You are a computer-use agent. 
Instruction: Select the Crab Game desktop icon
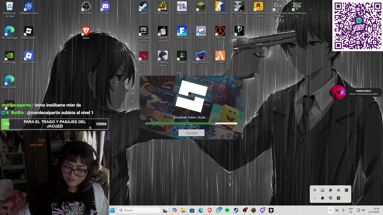coord(182,8)
